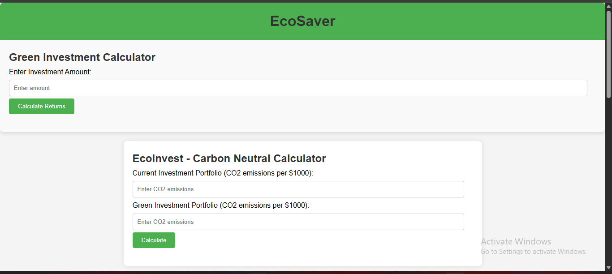Click the Activate Windows watermark
Image resolution: width=612 pixels, height=274 pixels.
(x=516, y=241)
